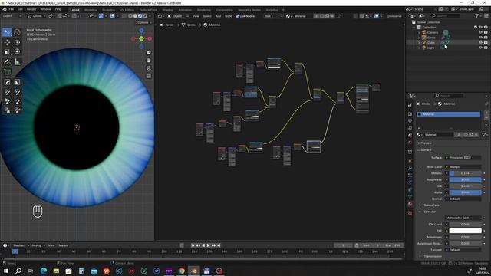Hide the Circle object in viewport
Image resolution: width=491 pixels, height=276 pixels.
480,38
